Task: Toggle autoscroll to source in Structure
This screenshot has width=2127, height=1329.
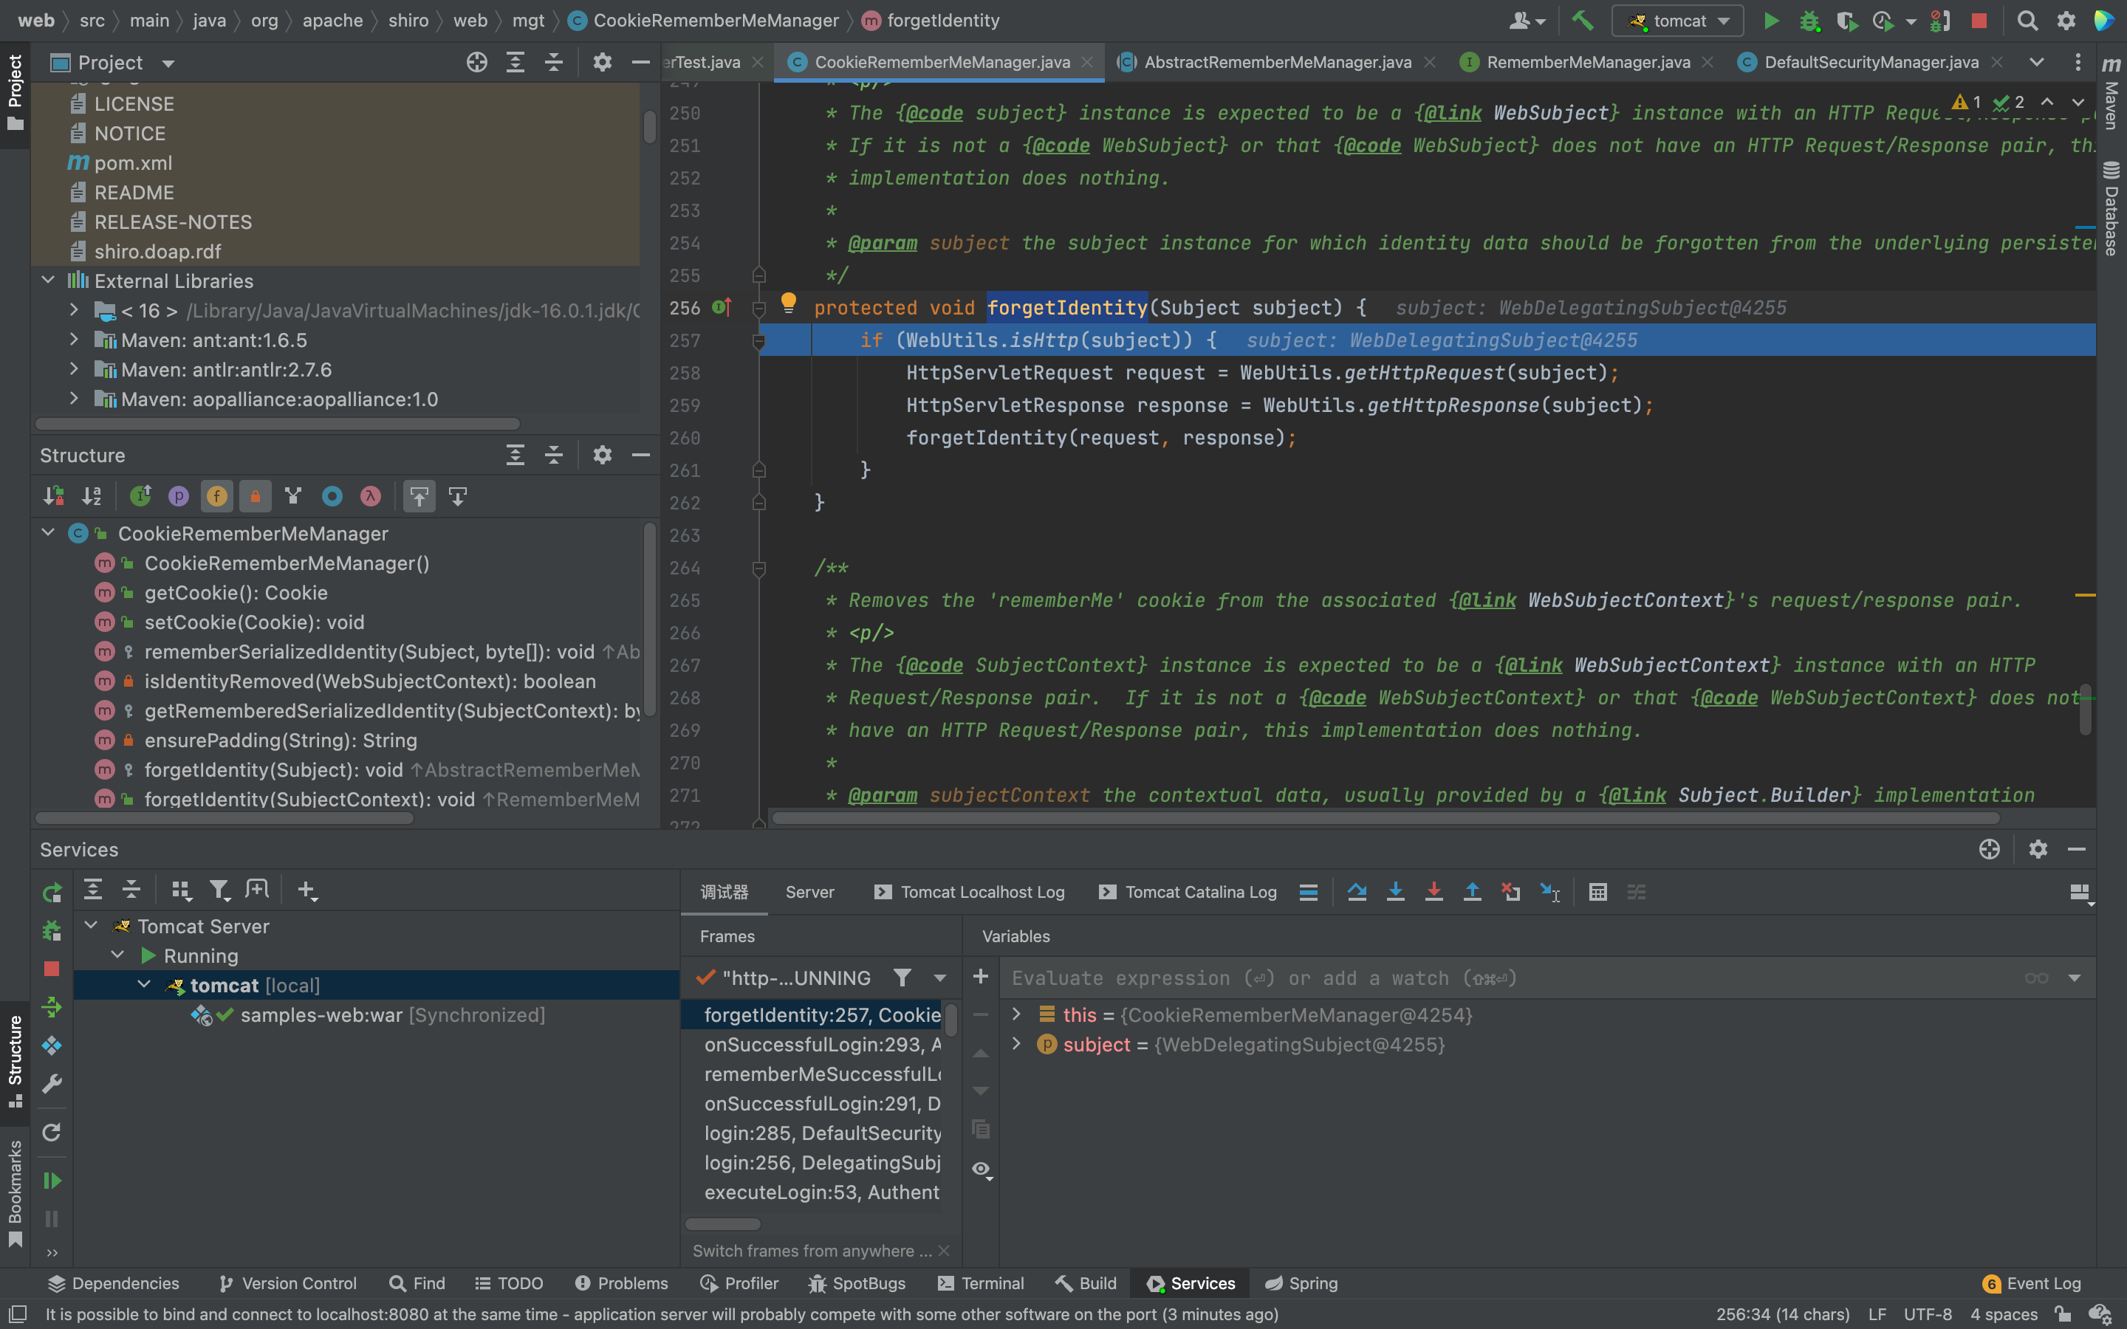Action: coord(419,497)
